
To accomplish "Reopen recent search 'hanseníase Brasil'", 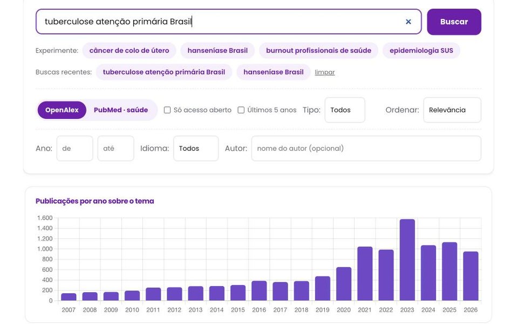I will tap(274, 72).
